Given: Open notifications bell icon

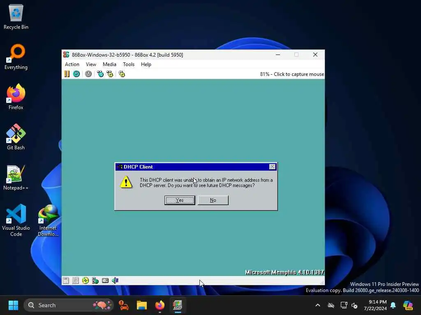Looking at the screenshot, I should 393,305.
